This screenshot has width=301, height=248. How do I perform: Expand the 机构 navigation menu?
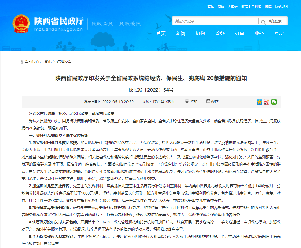(x=200, y=33)
